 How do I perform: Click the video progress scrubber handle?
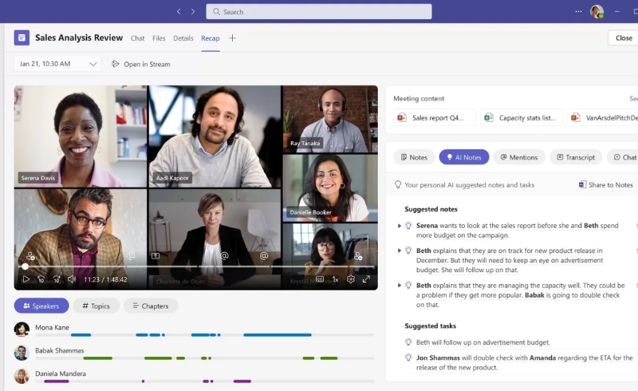pos(26,267)
